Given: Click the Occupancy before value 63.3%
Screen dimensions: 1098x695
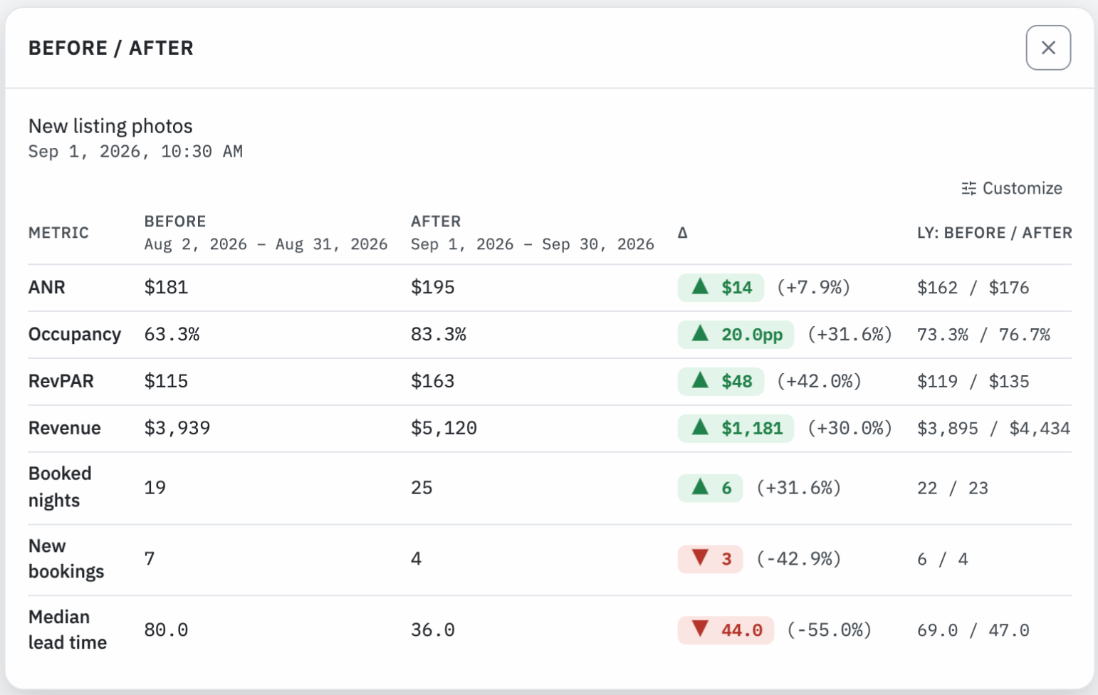Looking at the screenshot, I should (172, 334).
